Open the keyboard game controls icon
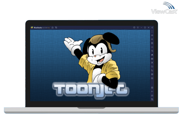The width and height of the screenshot is (181, 124). (152, 47)
